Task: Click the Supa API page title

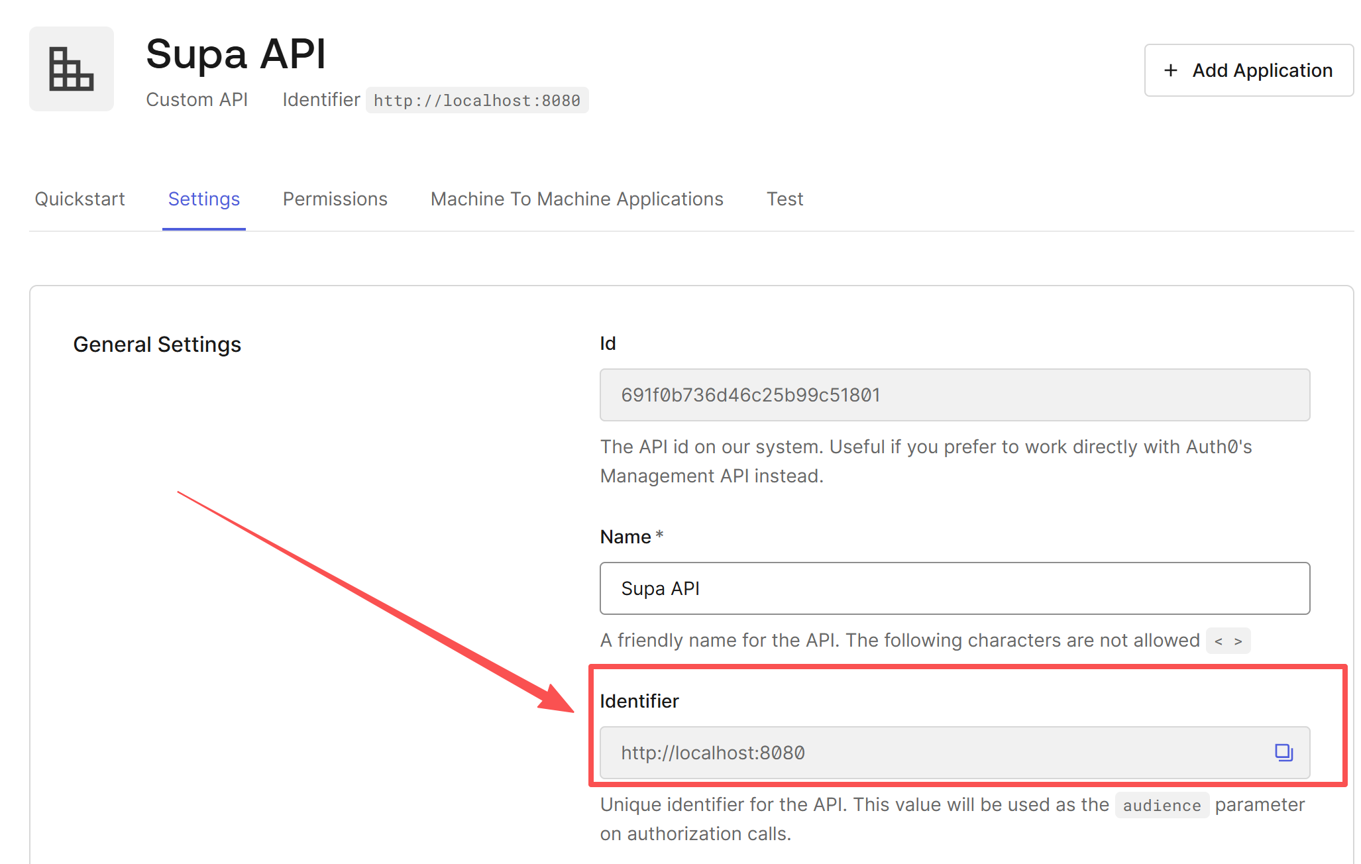Action: (x=235, y=54)
